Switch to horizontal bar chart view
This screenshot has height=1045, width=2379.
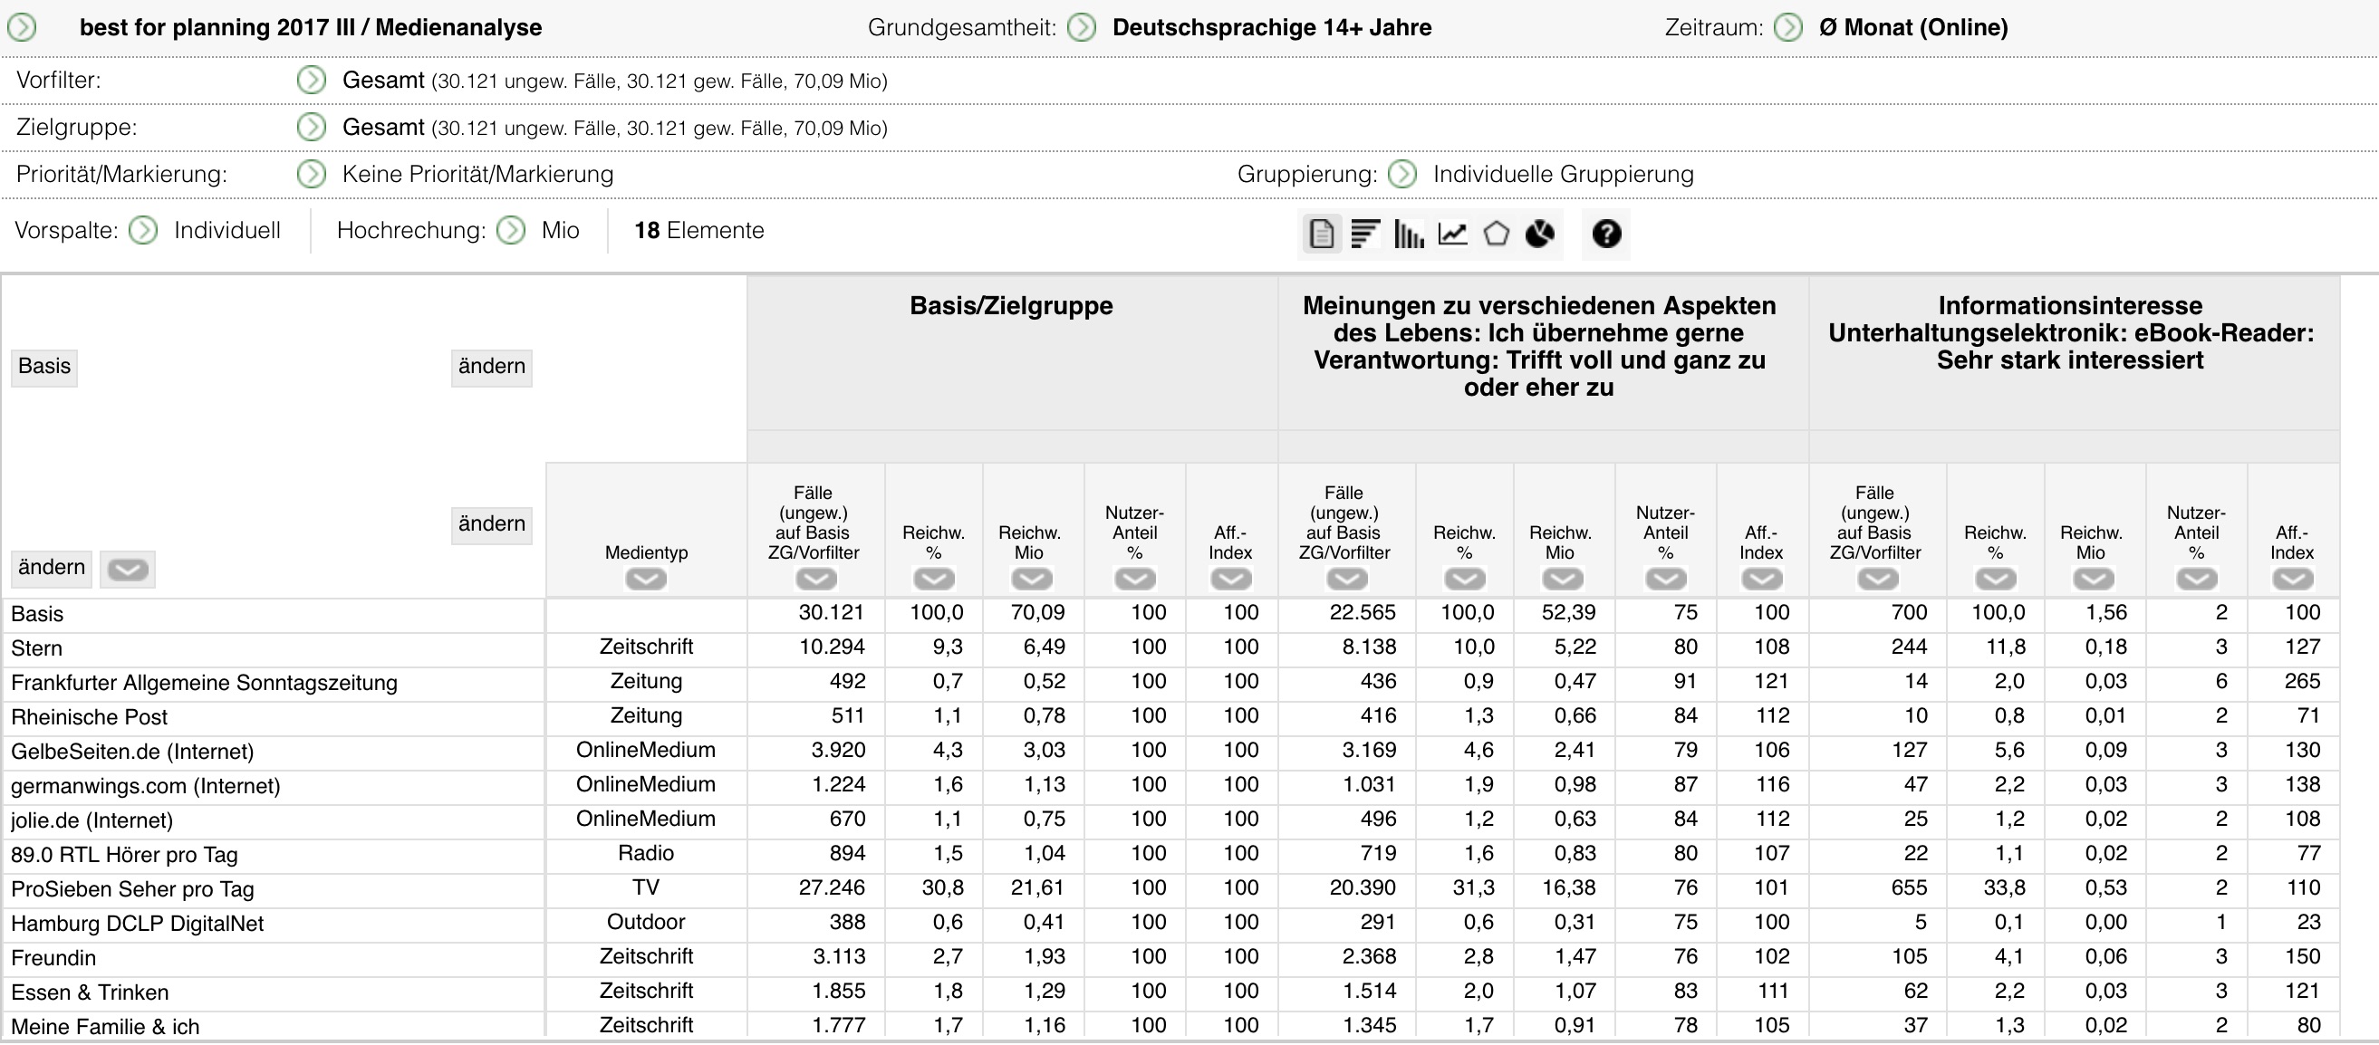click(x=1365, y=234)
